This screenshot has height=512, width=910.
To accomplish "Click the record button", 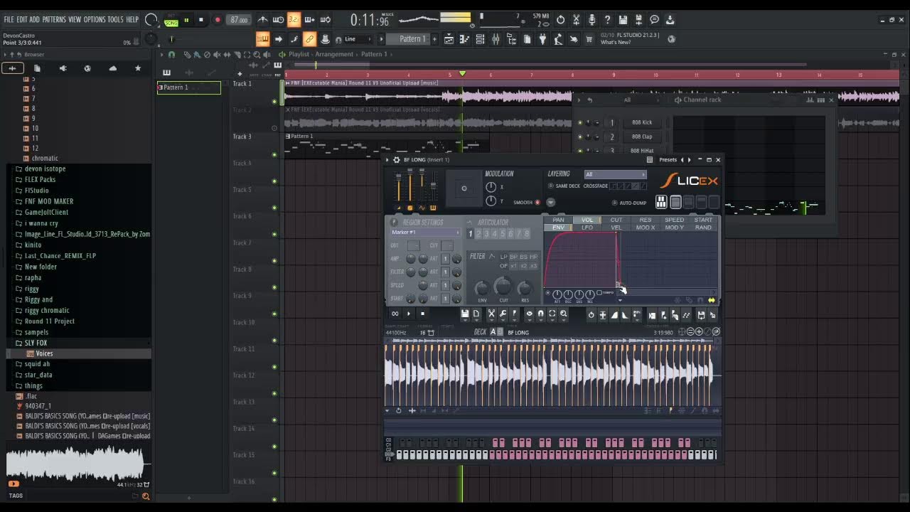I will pyautogui.click(x=218, y=20).
